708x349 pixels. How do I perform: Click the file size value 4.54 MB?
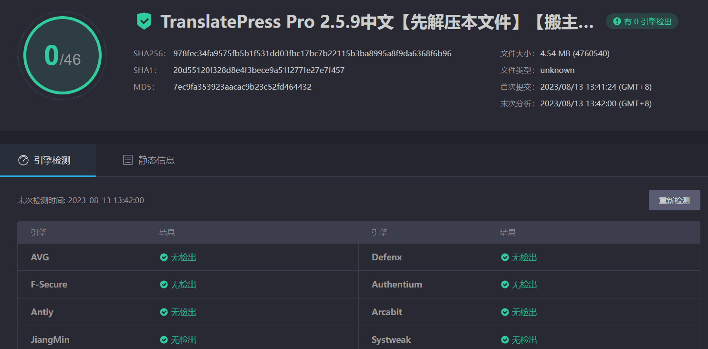[x=575, y=53]
